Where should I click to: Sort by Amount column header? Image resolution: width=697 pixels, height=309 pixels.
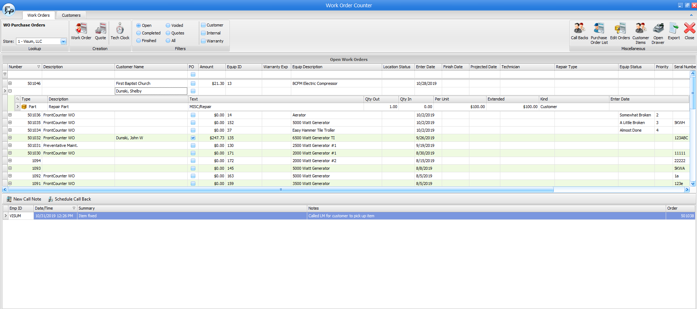point(212,67)
